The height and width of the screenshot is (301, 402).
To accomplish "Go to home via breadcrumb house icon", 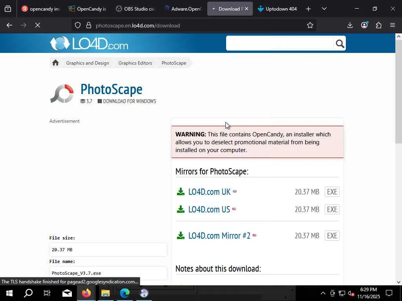I will pyautogui.click(x=55, y=63).
